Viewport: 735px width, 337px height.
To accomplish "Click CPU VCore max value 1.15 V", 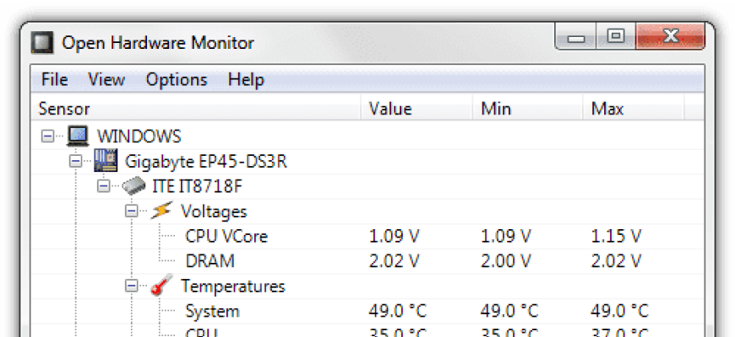I will 616,237.
